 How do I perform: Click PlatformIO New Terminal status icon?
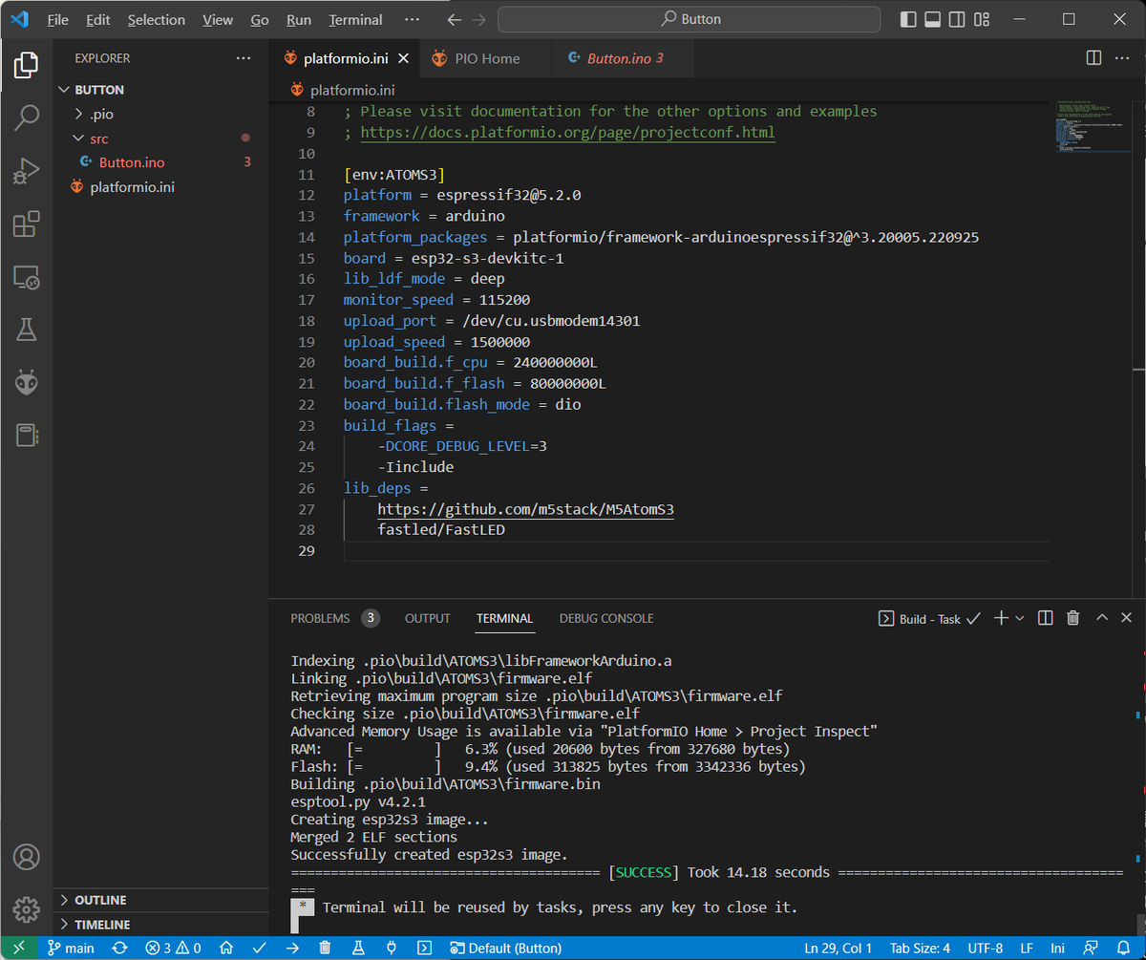click(424, 949)
